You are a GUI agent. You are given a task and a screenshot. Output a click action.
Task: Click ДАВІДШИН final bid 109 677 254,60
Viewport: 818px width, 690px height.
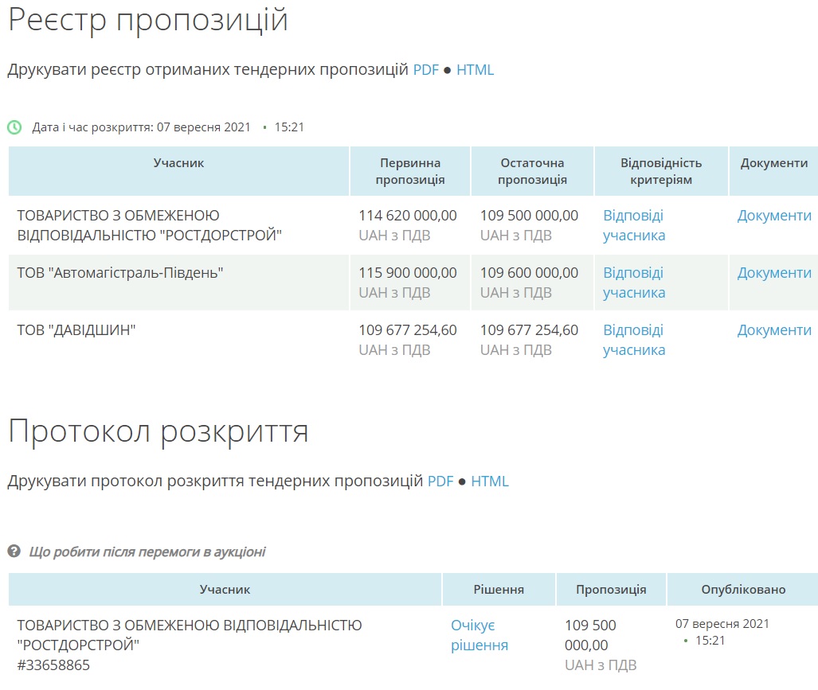click(529, 330)
